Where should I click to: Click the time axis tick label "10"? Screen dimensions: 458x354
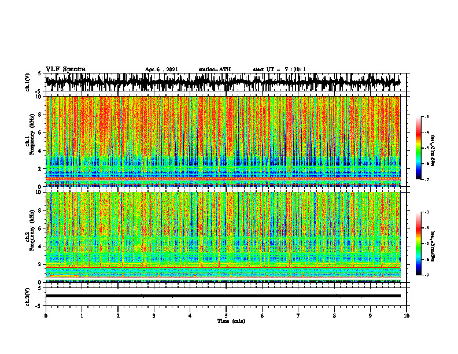coord(407,316)
